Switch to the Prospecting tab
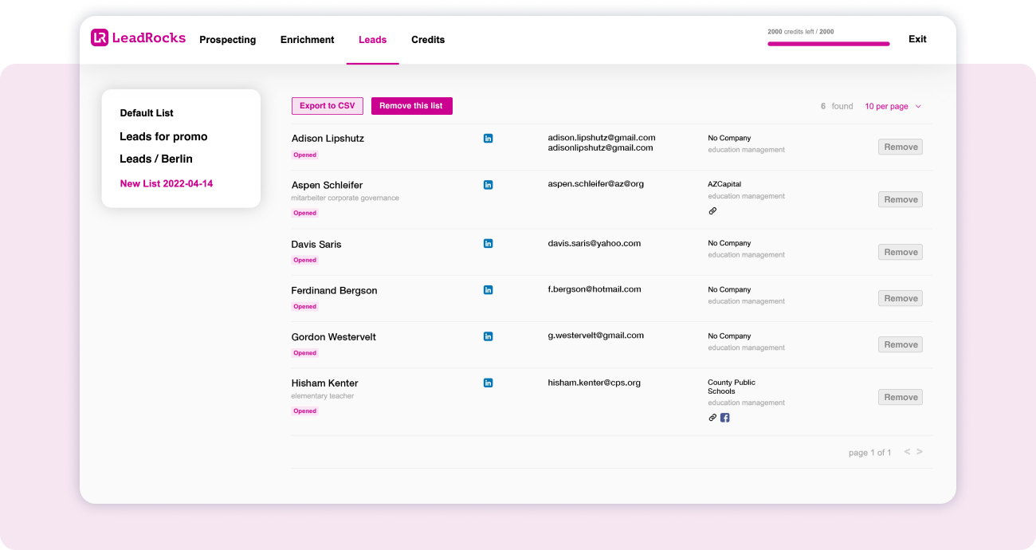1036x550 pixels. [227, 40]
